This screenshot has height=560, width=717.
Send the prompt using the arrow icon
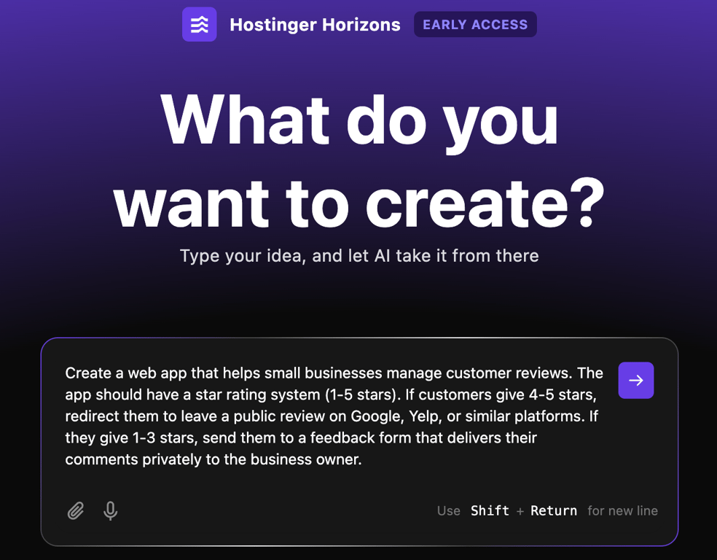coord(635,380)
